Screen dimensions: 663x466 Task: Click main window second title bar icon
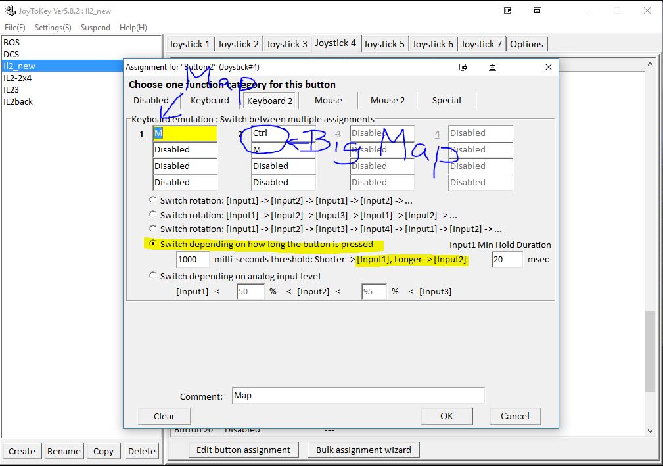point(537,11)
